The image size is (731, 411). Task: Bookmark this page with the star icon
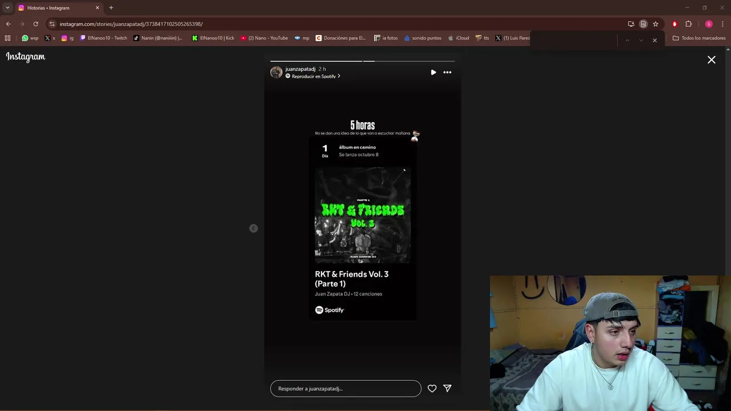tap(656, 24)
